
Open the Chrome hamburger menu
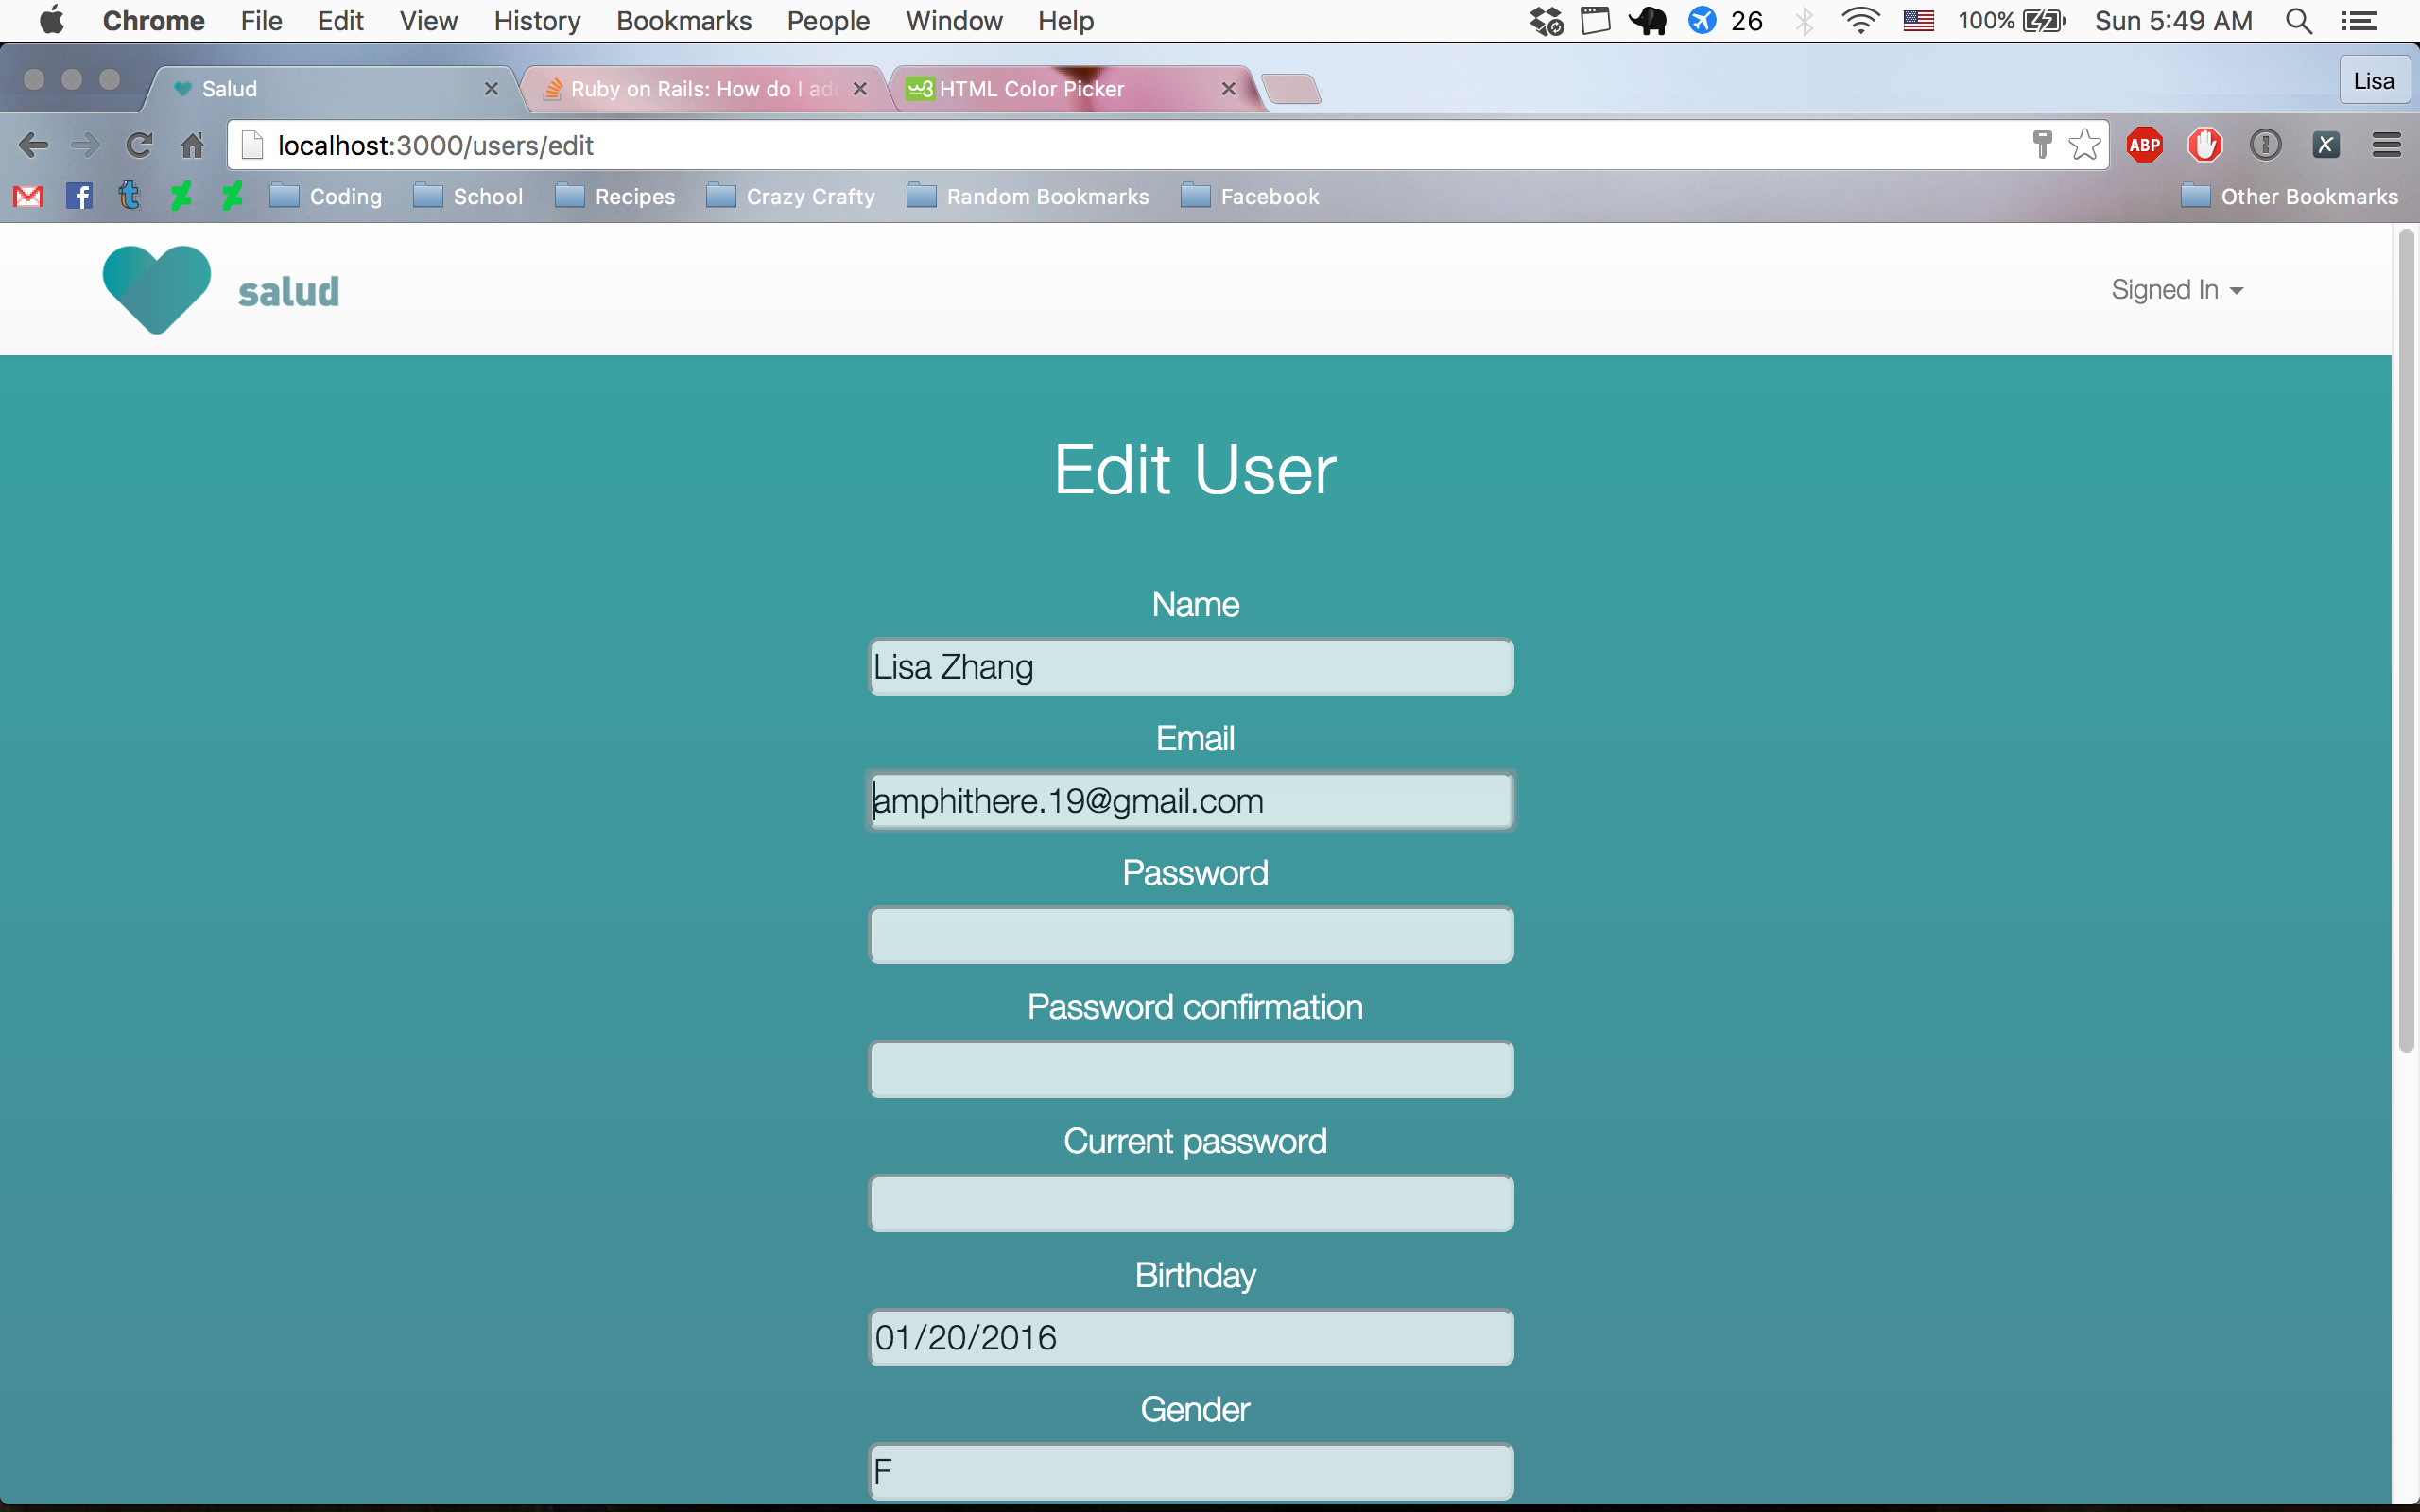[x=2386, y=145]
